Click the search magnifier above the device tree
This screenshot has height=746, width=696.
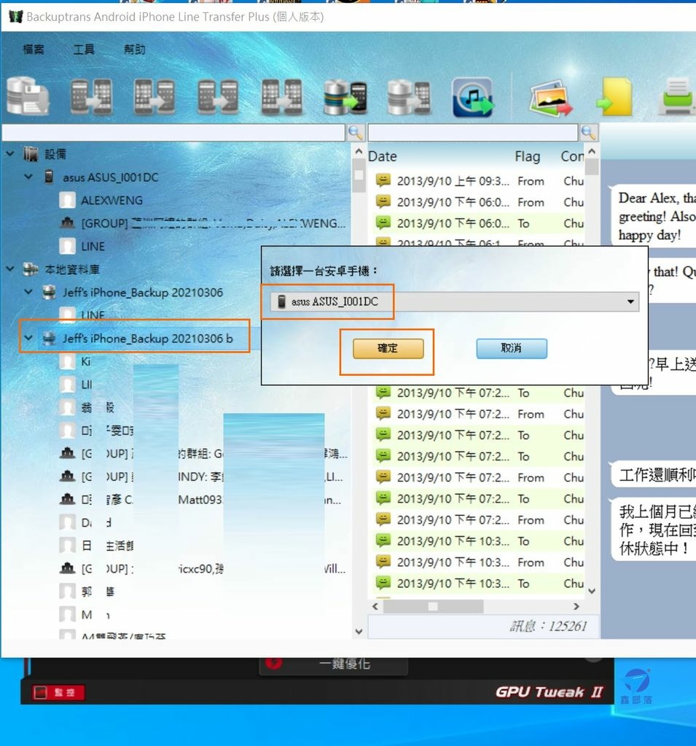pyautogui.click(x=355, y=133)
